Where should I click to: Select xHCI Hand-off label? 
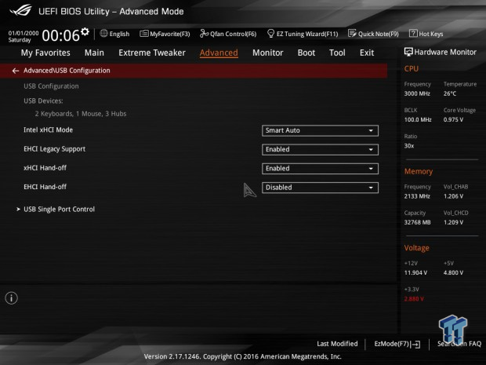pos(45,168)
